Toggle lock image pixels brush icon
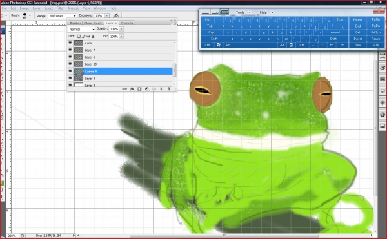Screen dimensions: 387x239 point(84,36)
